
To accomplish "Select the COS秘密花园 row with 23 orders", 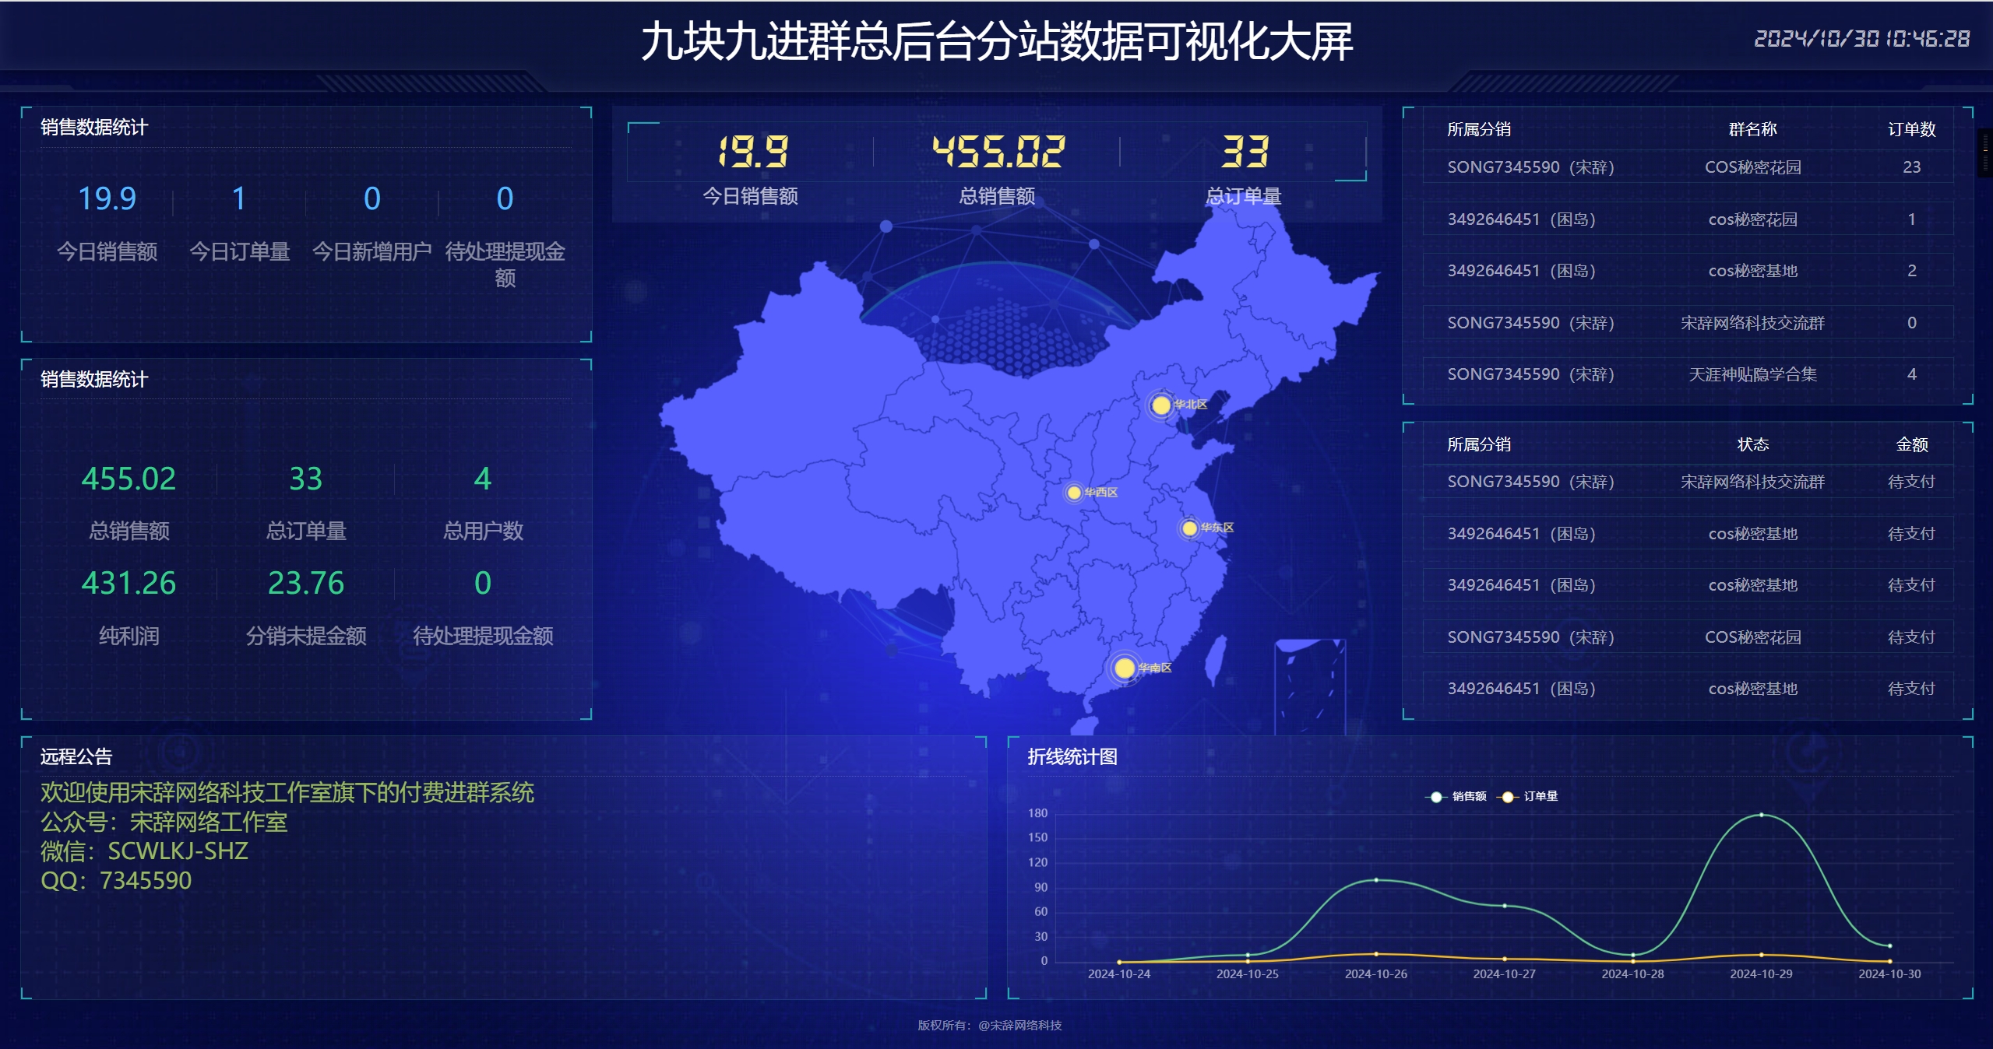I will pos(1752,167).
